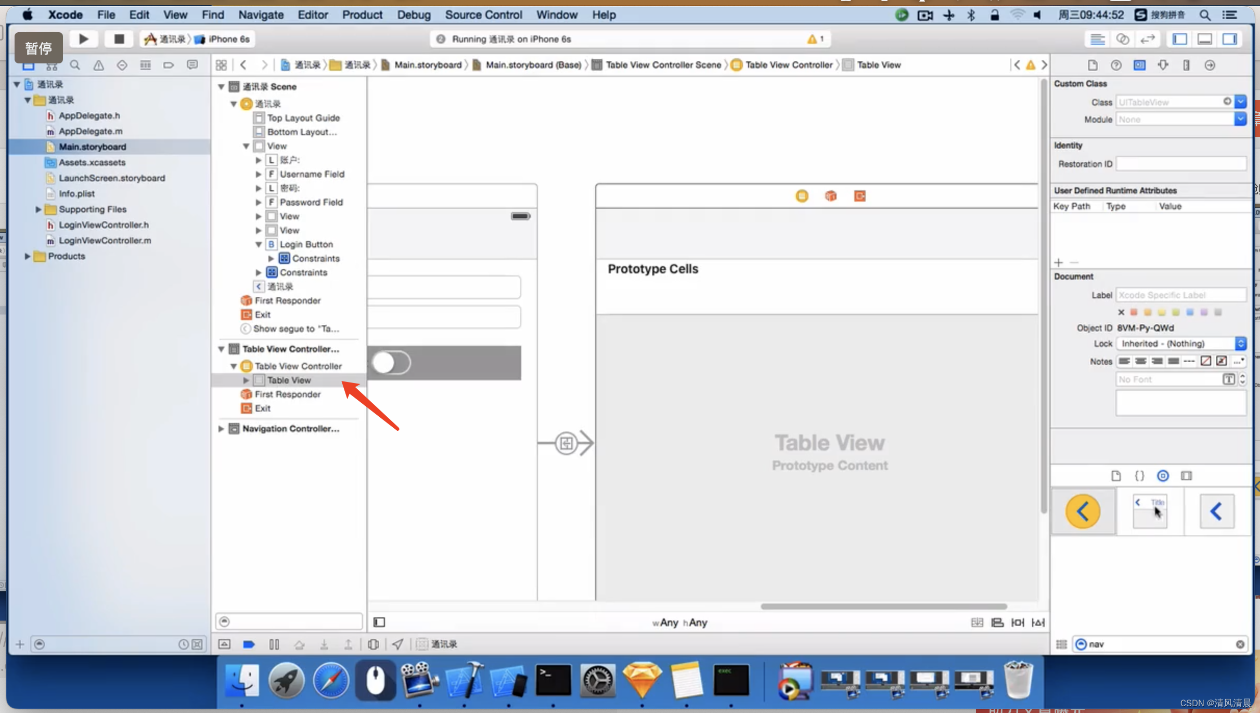This screenshot has height=713, width=1260.
Task: Click the First Responder cube in scene dock
Action: 831,196
